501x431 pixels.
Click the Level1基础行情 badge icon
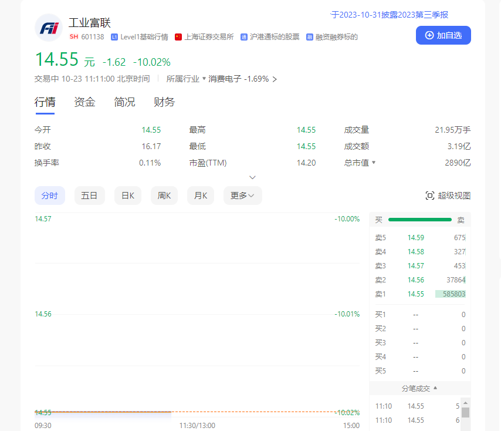[x=114, y=37]
